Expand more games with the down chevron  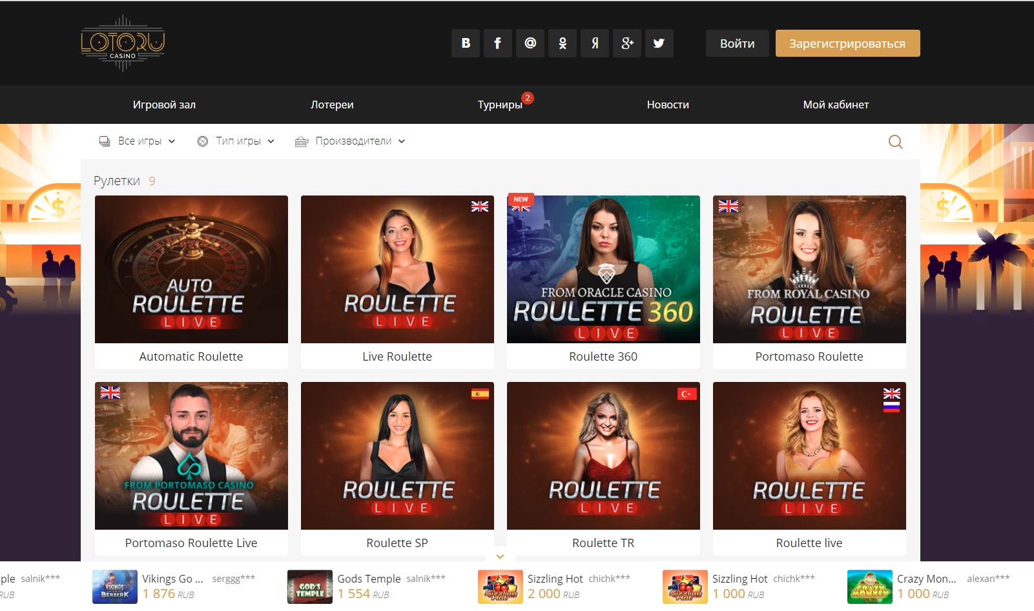(500, 556)
